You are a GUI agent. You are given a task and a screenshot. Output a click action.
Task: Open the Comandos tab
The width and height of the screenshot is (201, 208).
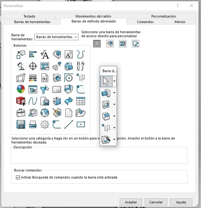tap(145, 22)
